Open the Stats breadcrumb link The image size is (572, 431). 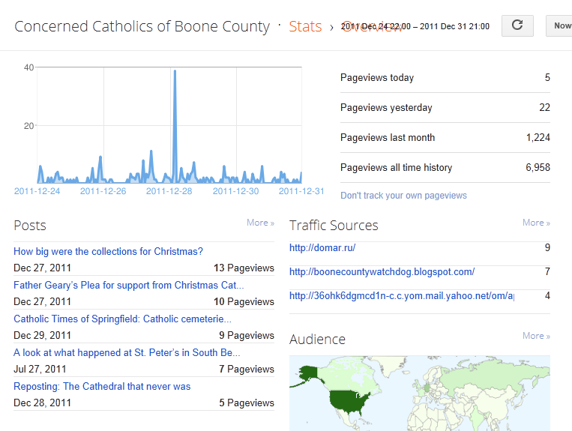point(305,27)
